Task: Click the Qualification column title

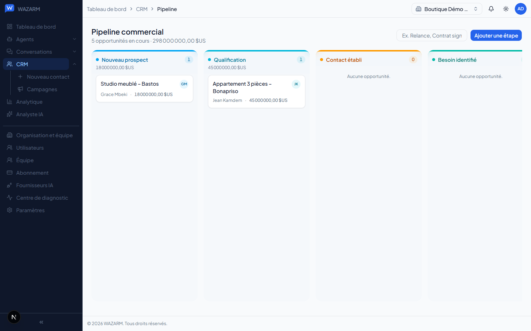Action: pyautogui.click(x=230, y=60)
